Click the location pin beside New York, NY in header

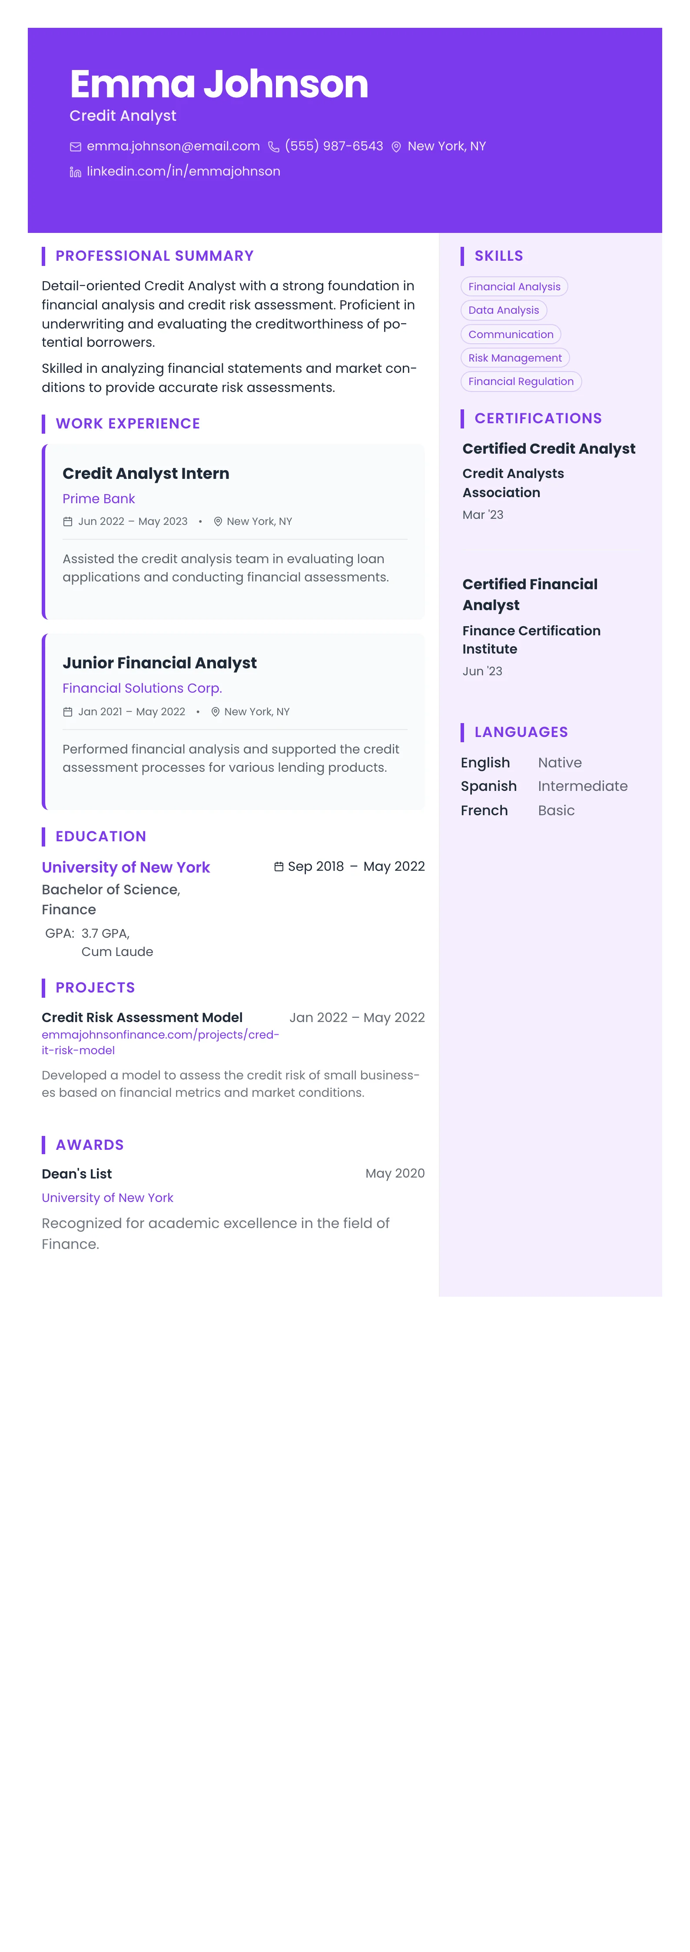(x=396, y=147)
